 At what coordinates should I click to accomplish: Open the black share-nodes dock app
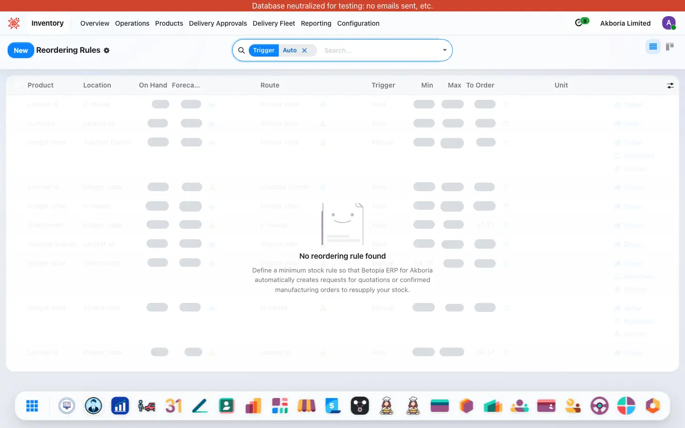click(360, 406)
